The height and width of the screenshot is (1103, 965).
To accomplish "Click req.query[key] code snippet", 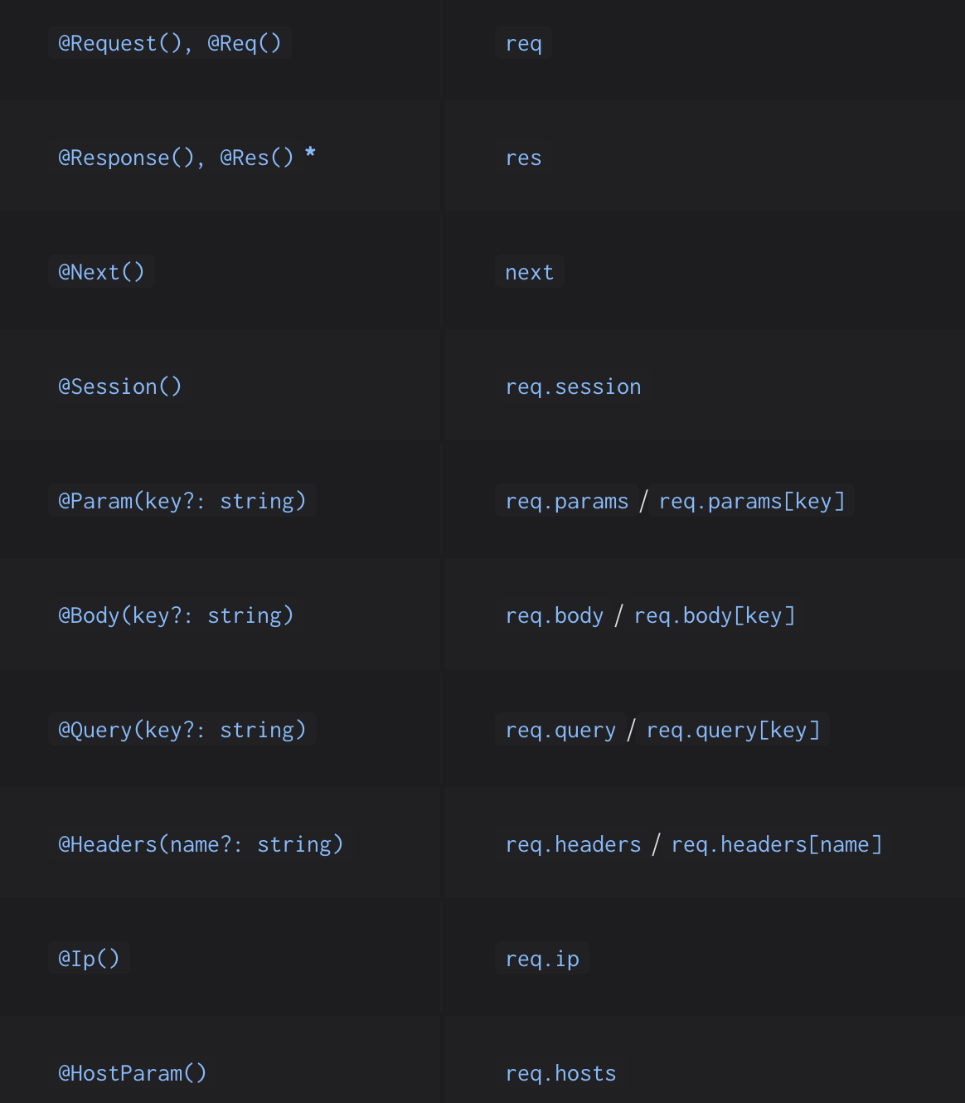I will [x=734, y=730].
